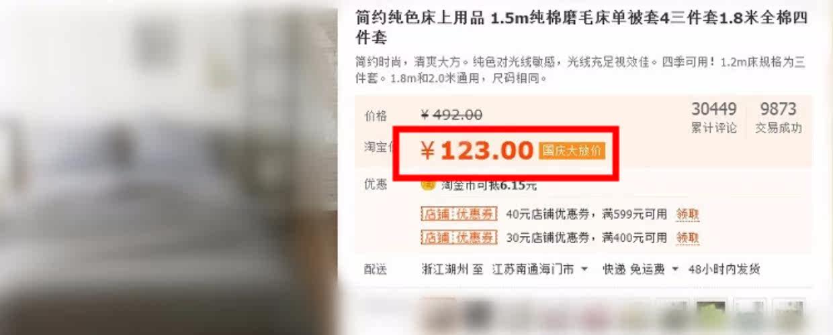833x335 pixels.
Task: Open the 快递 免运费 shipping dropdown
Action: (640, 269)
